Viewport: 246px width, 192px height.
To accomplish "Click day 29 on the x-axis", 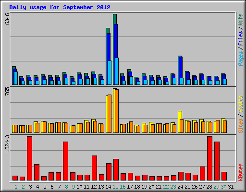I will (x=216, y=187).
